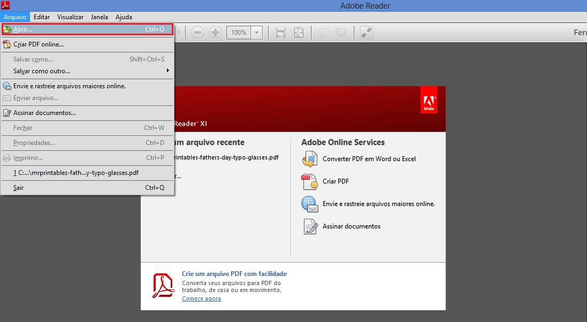Choose Sair to quit Adobe Reader
This screenshot has height=322, width=587.
19,188
